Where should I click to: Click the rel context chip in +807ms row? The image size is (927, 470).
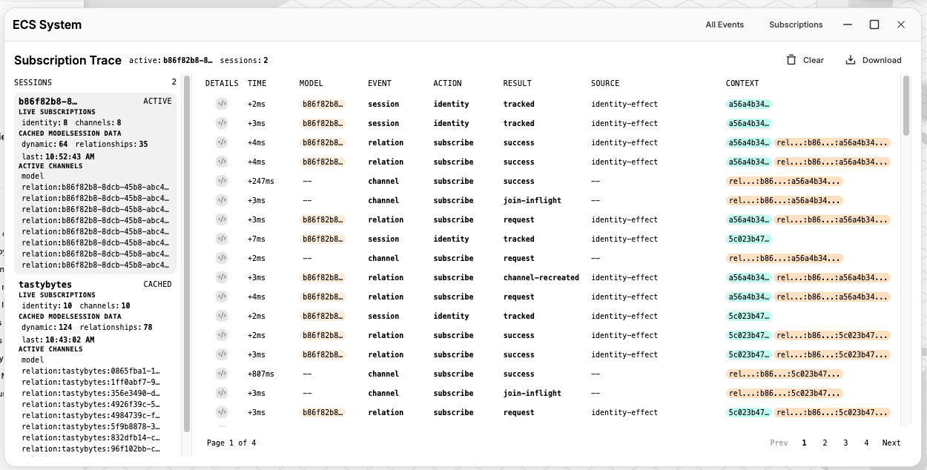click(785, 374)
